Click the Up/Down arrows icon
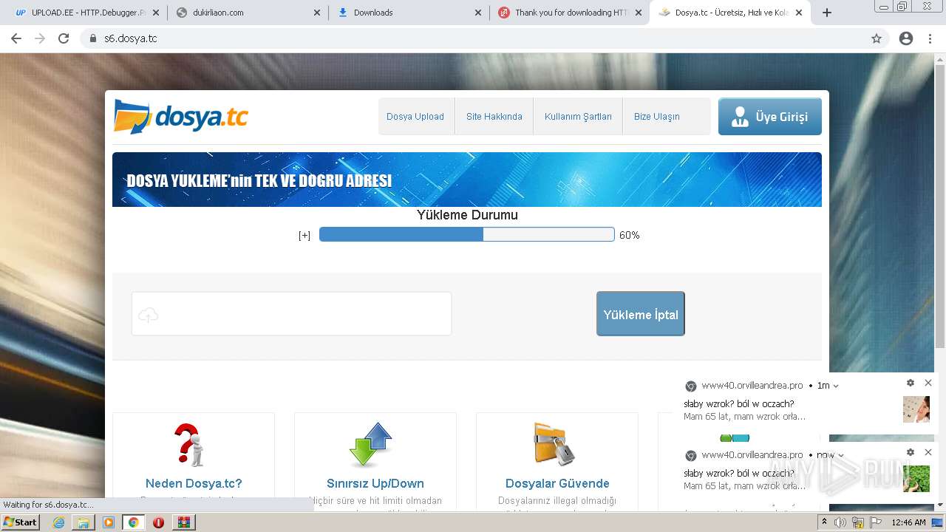This screenshot has height=532, width=946. 371,445
